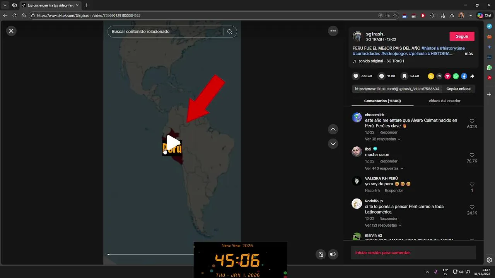Go back with the browser back arrow
This screenshot has width=495, height=278.
click(5, 15)
